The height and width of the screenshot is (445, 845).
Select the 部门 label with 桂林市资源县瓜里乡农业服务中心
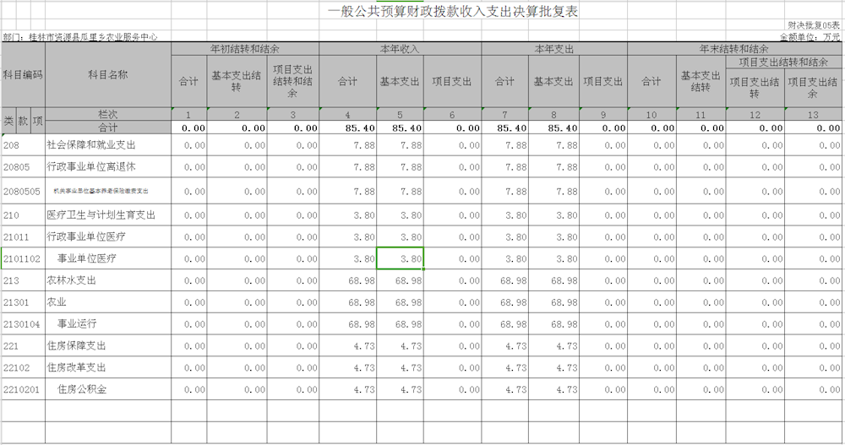point(80,37)
